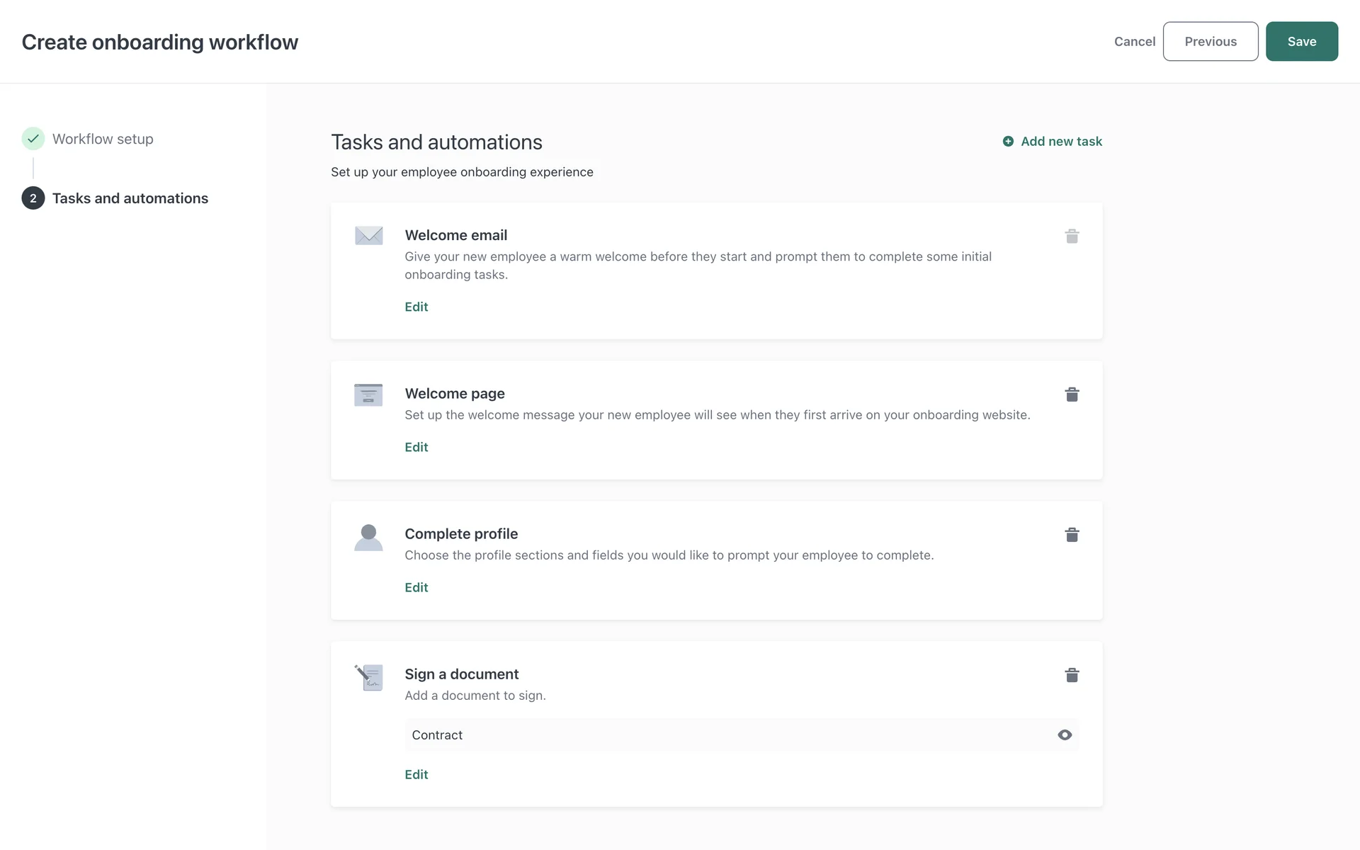Preview the Contract with the eye icon
Viewport: 1360px width, 850px height.
click(1065, 735)
